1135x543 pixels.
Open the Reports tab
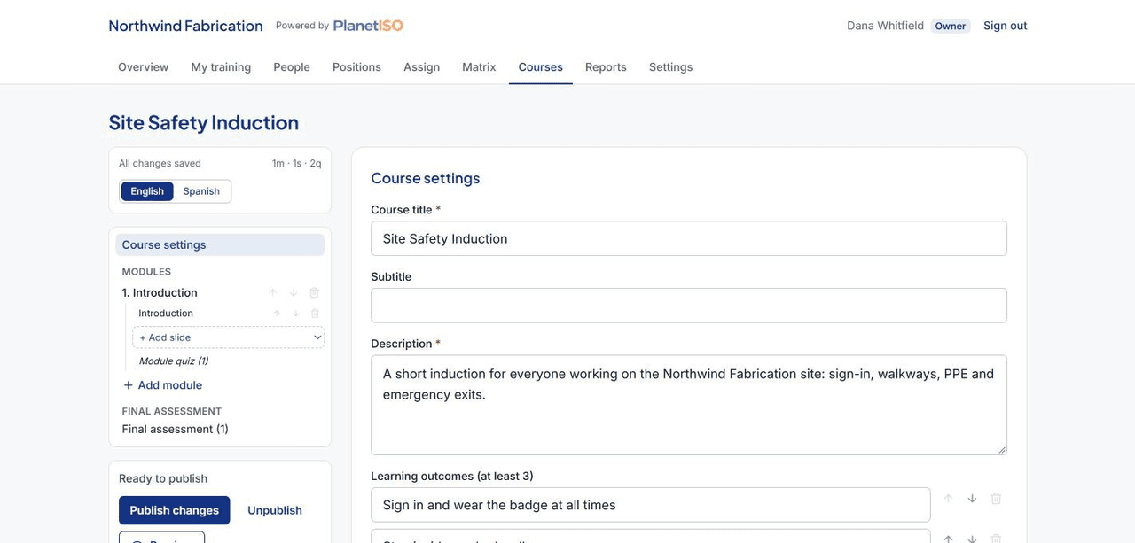(x=606, y=67)
